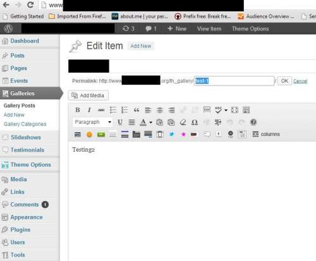Viewport: 316px width, 261px height.
Task: Indent the paragraph
Action: (x=218, y=122)
